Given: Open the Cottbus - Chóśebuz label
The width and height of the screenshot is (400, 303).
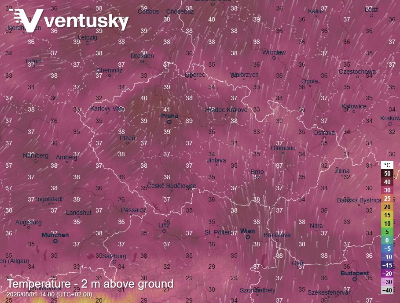Looking at the screenshot, I should (x=166, y=11).
